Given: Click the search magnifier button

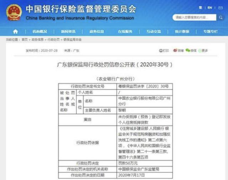Looking at the screenshot, I should pyautogui.click(x=221, y=17).
